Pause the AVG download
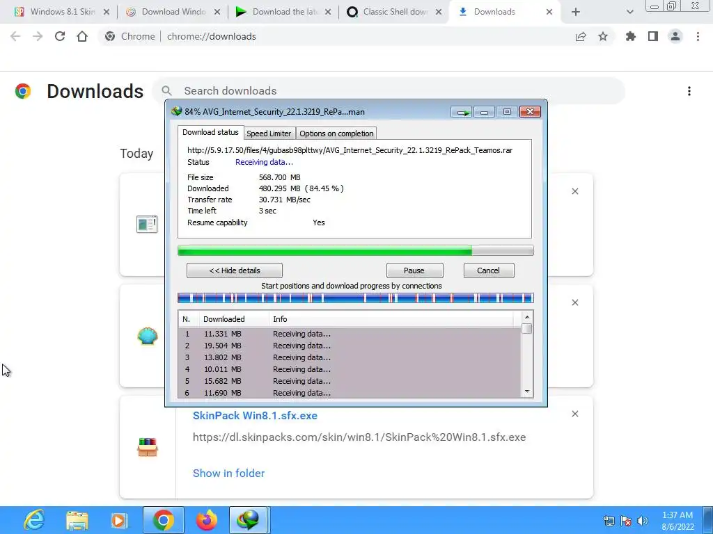The height and width of the screenshot is (534, 713). tap(414, 270)
